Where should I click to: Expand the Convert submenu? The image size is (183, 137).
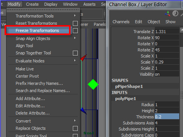pyautogui.click(x=75, y=121)
